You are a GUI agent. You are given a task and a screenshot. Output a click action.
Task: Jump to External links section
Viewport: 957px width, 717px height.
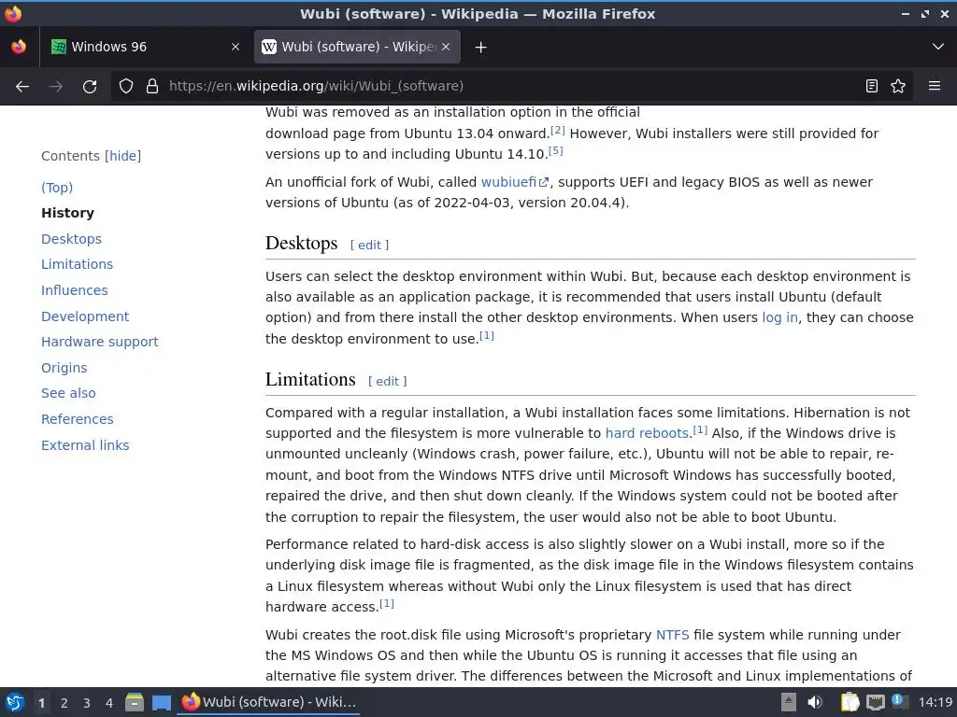(x=85, y=445)
